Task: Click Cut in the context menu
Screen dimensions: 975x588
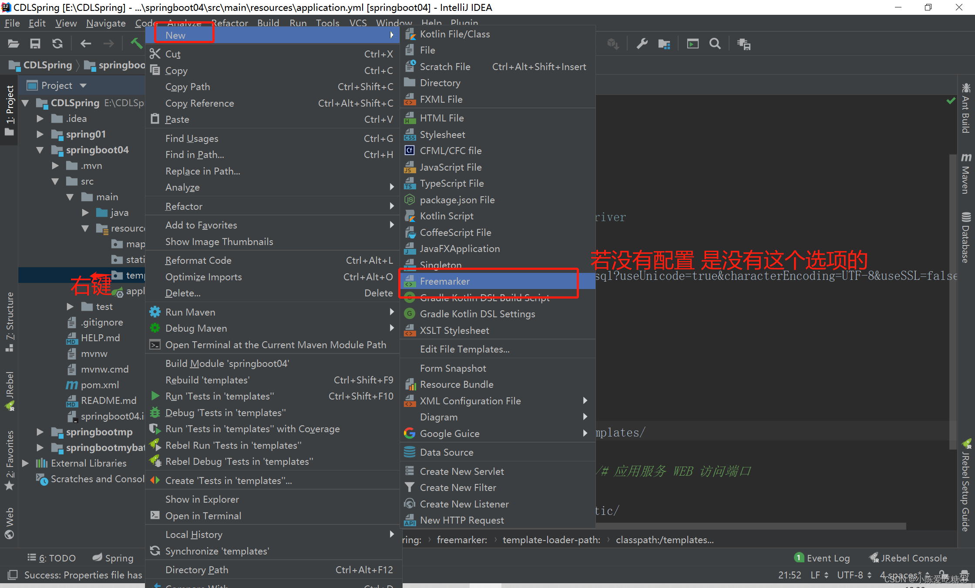Action: [x=272, y=54]
